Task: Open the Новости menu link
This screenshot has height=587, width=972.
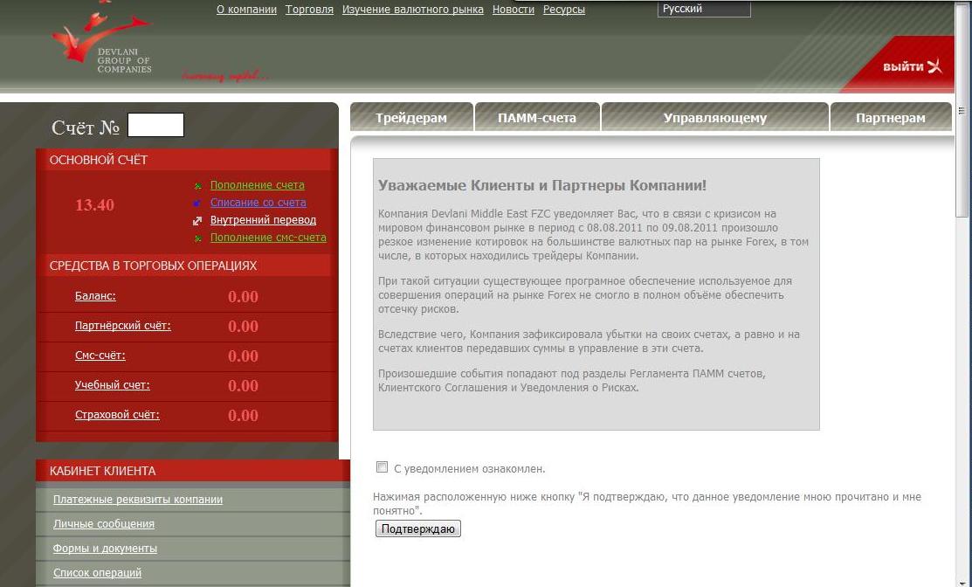Action: [x=514, y=10]
